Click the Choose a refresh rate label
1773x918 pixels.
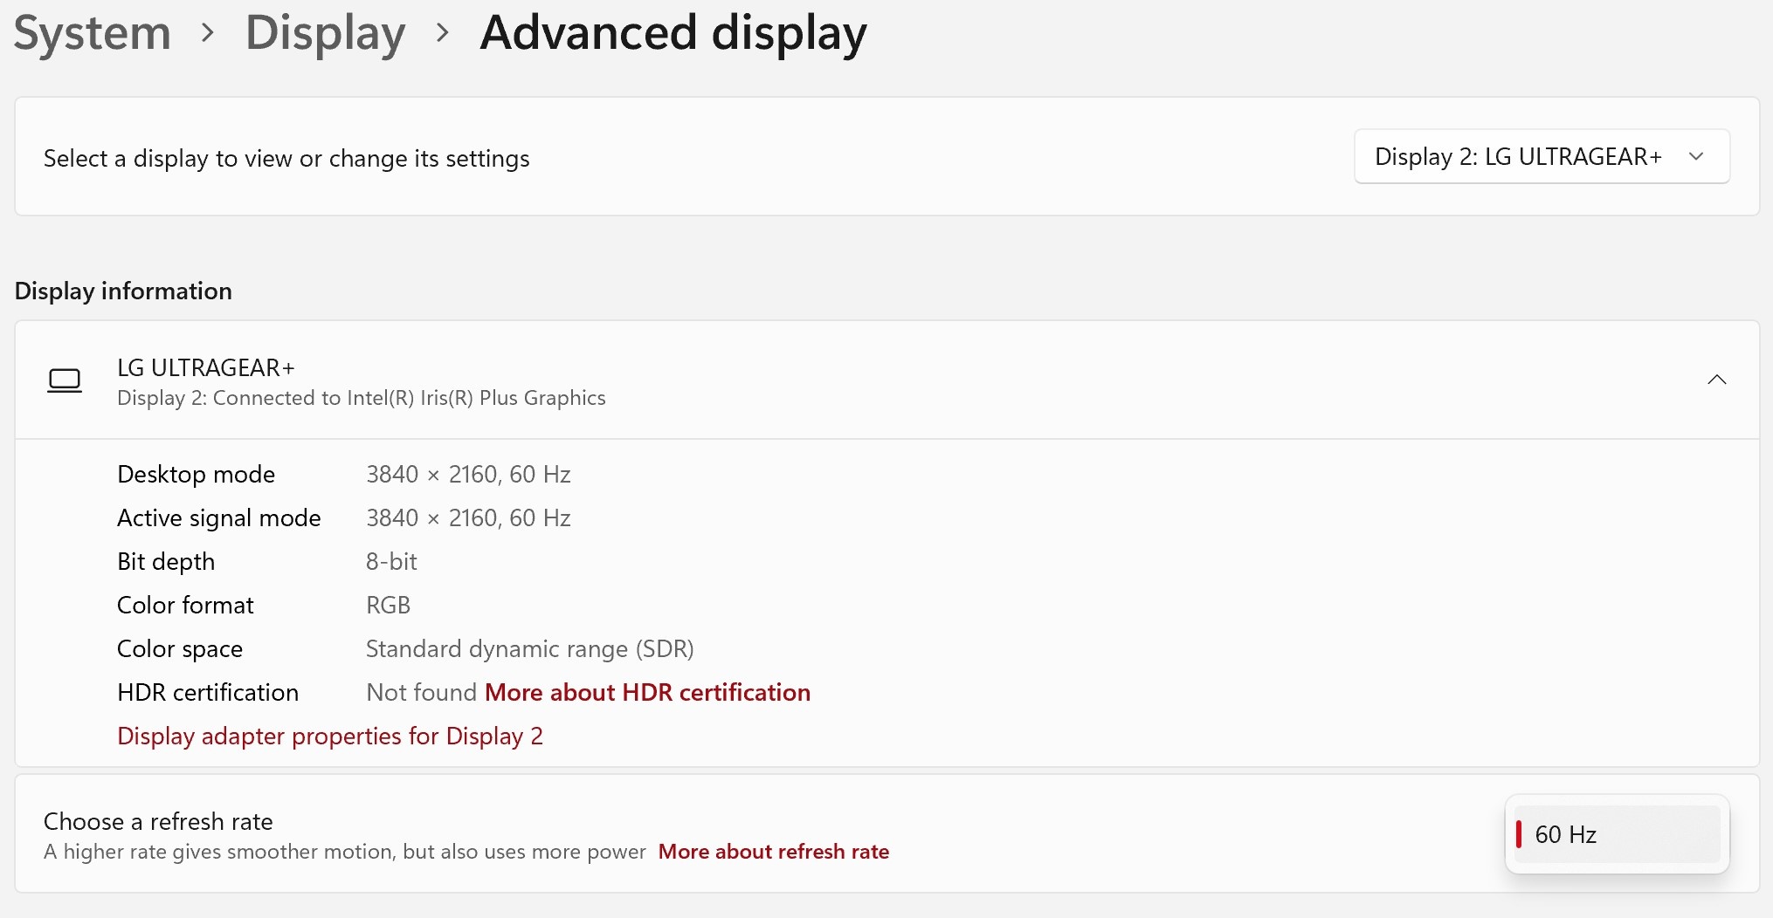158,821
